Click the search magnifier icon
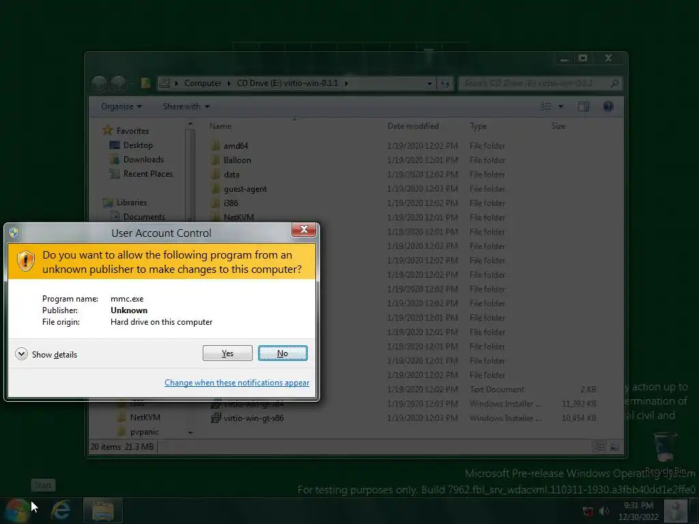Image resolution: width=699 pixels, height=524 pixels. [614, 83]
